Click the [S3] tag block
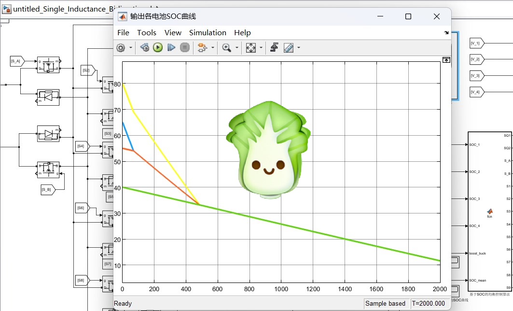Image resolution: width=513 pixels, height=311 pixels. [108, 134]
